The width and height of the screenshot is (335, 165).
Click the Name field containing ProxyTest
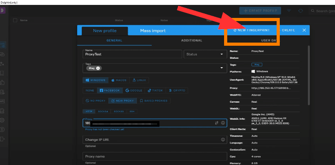pos(132,54)
